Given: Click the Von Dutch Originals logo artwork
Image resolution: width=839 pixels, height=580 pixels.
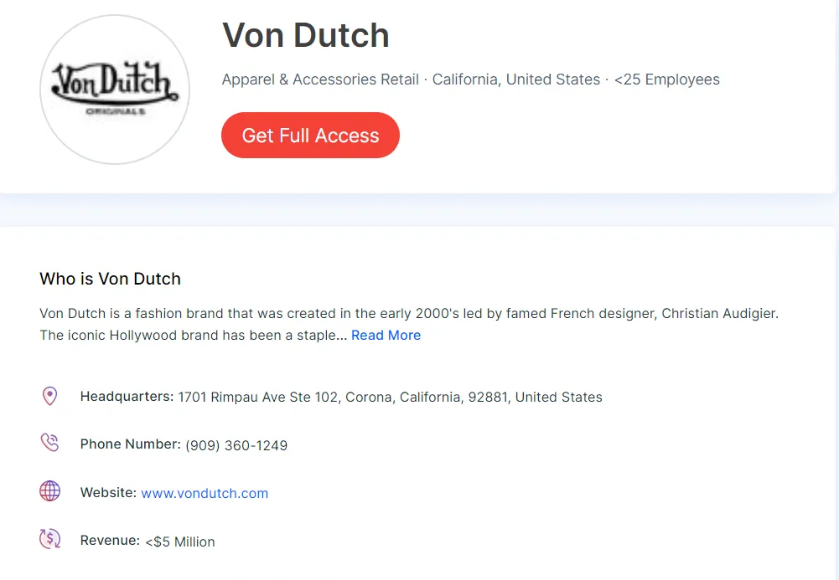Looking at the screenshot, I should (114, 86).
